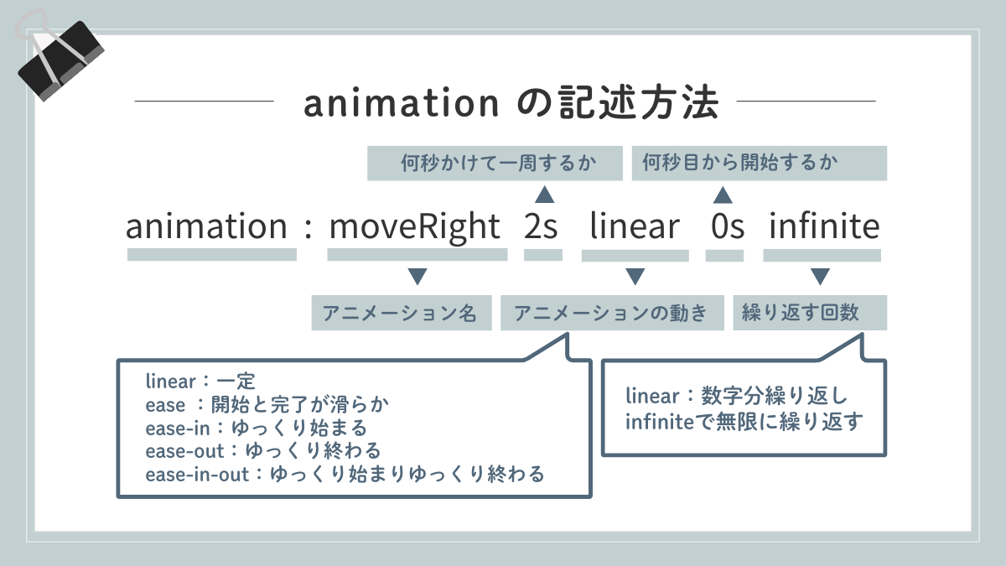Click the 繰り返す回数 label box
The image size is (1006, 566).
[809, 314]
